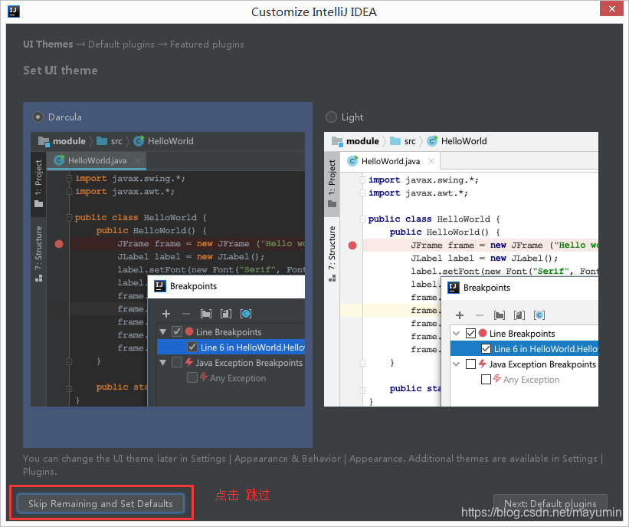
Task: Click add (+) icon in Light Breakpoints toolbar
Action: tap(460, 315)
